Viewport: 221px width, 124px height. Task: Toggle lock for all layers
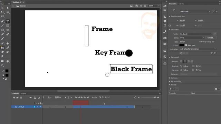(x=41, y=103)
